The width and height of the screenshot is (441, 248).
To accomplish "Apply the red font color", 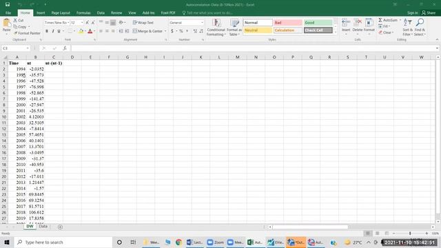I will [90, 31].
